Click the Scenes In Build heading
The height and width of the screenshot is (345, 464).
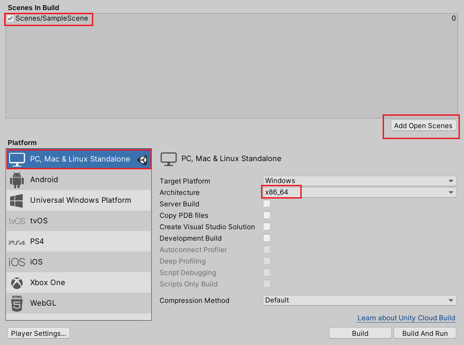[33, 8]
